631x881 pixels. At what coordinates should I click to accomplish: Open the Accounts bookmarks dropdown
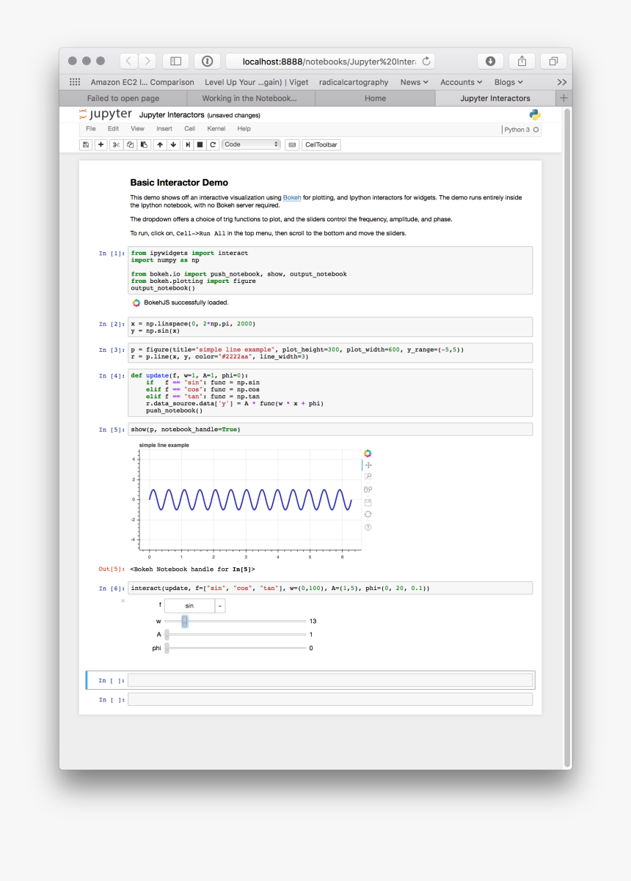pyautogui.click(x=461, y=82)
